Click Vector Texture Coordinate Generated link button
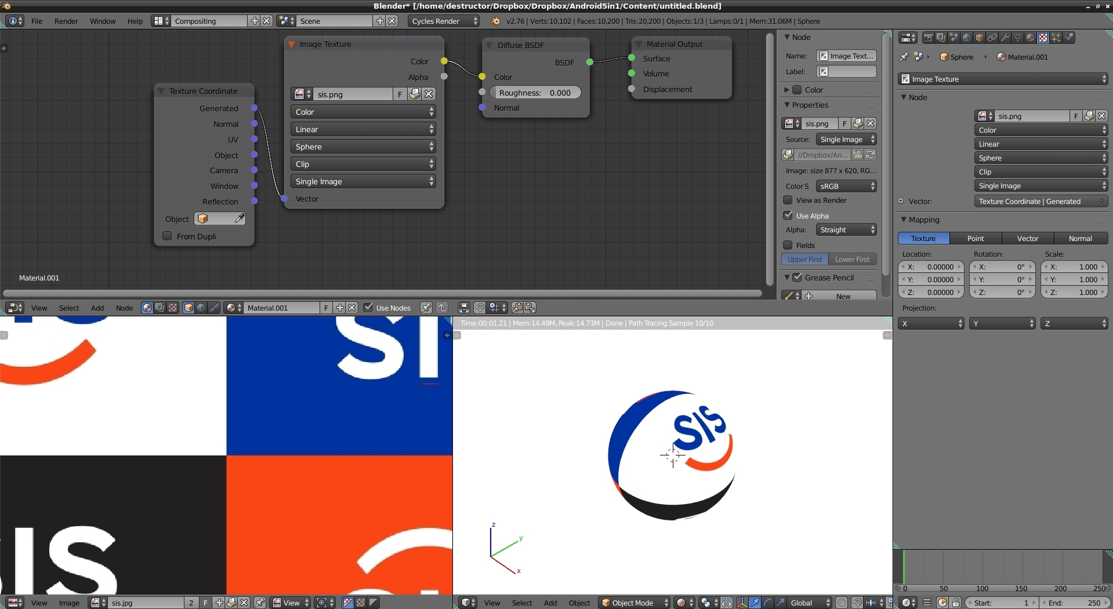This screenshot has width=1113, height=609. (1041, 201)
